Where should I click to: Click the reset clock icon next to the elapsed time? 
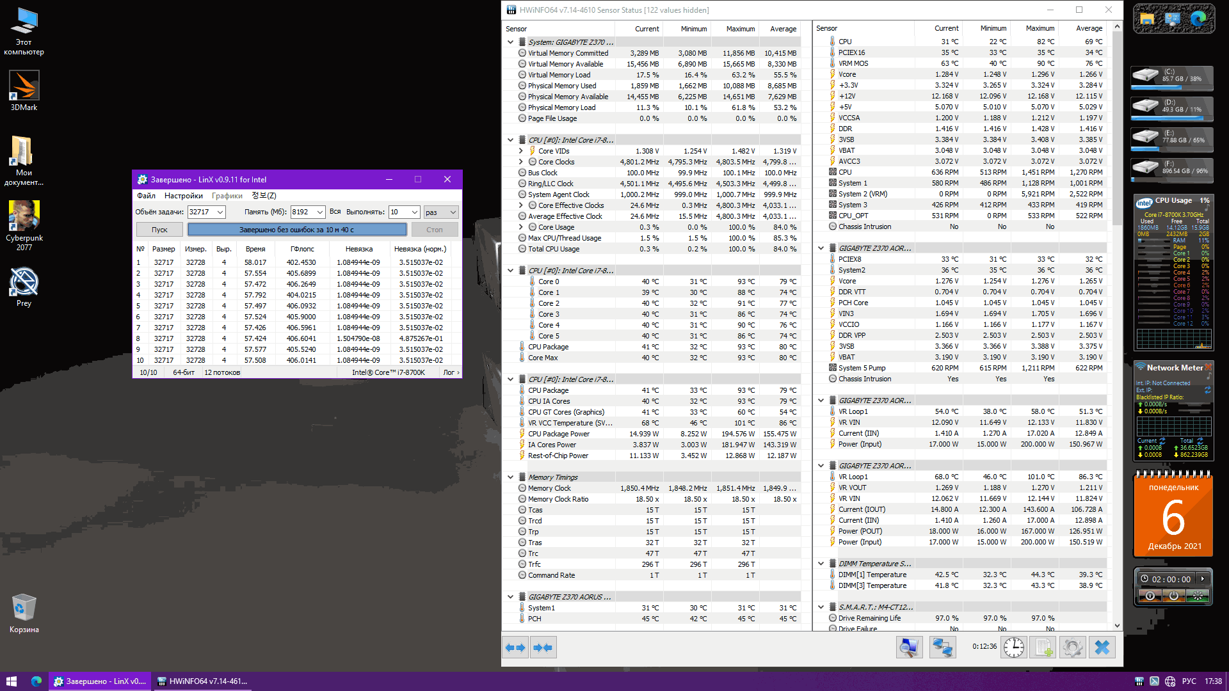tap(1013, 647)
